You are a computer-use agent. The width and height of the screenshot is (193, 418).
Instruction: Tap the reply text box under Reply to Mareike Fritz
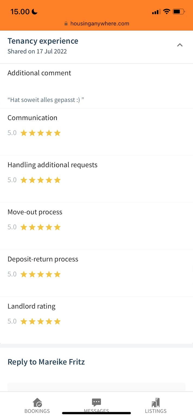[x=96, y=387]
